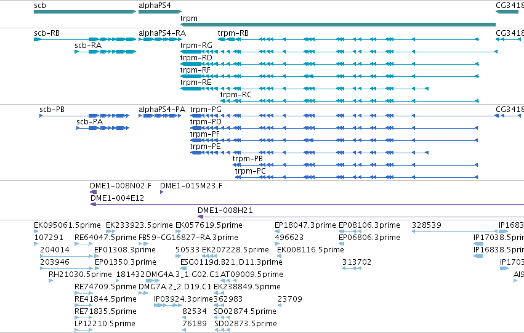Click the FB59-CG16827-RA.3prime label
Image resolution: width=524 pixels, height=333 pixels.
188,238
